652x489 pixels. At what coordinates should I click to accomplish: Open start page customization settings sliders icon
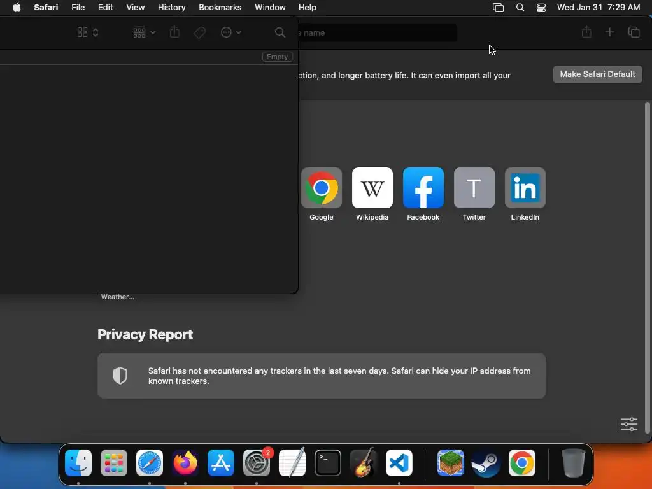628,424
